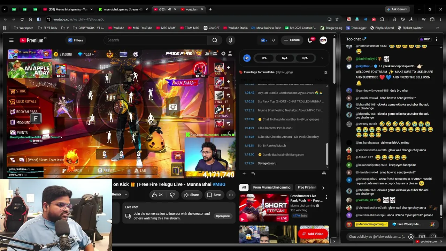
Task: Start voice search with microphone icon
Action: pos(230,40)
